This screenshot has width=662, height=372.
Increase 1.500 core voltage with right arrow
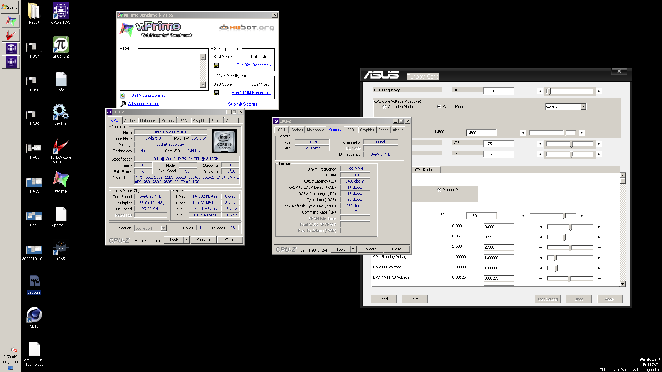tap(582, 133)
